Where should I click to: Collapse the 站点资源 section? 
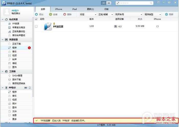3,19
